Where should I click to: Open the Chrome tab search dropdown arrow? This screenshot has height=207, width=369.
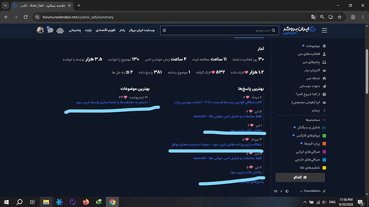tap(5, 5)
